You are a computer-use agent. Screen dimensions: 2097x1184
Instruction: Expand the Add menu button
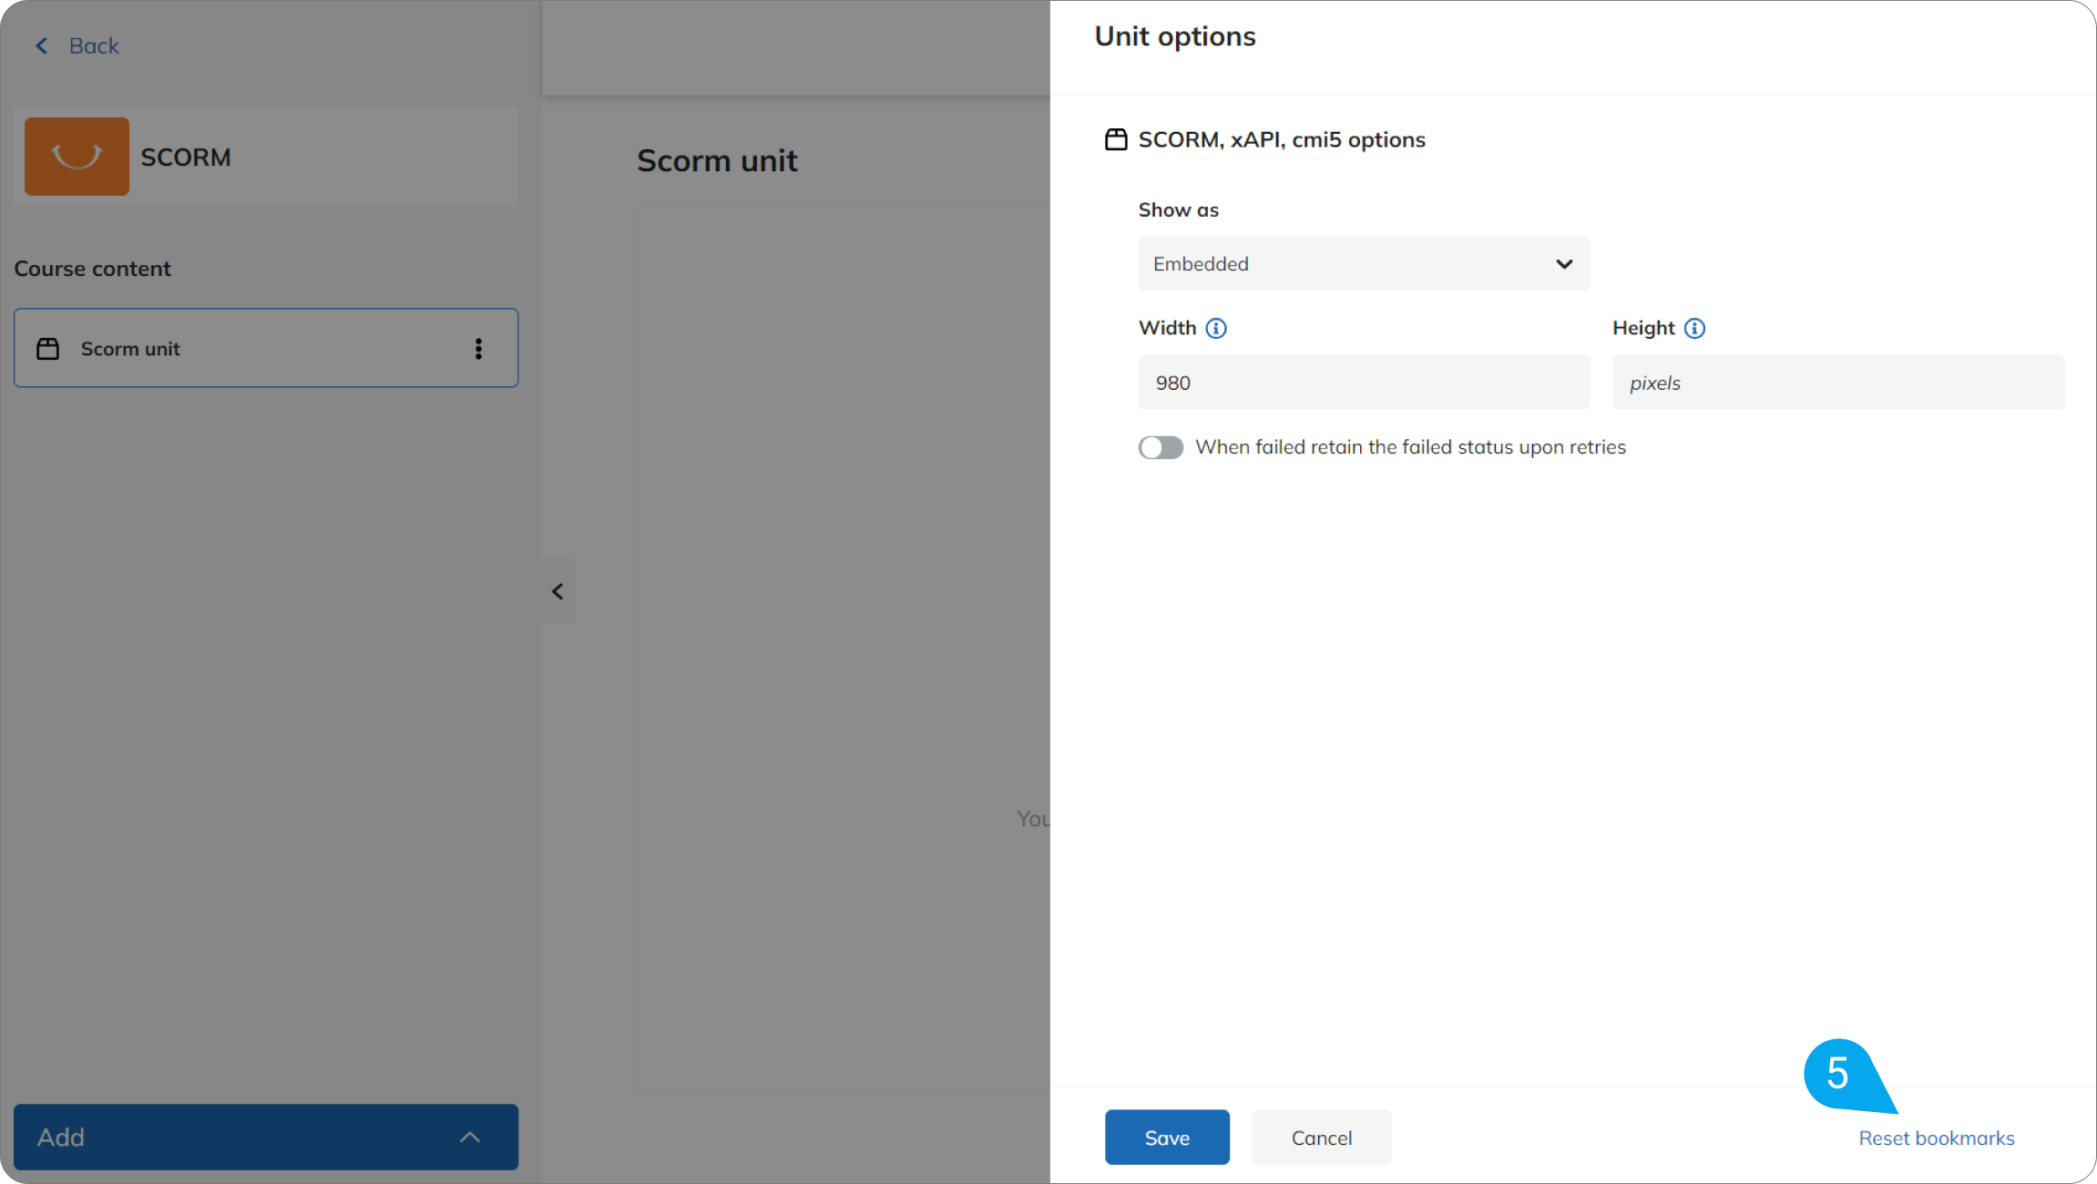coord(266,1137)
